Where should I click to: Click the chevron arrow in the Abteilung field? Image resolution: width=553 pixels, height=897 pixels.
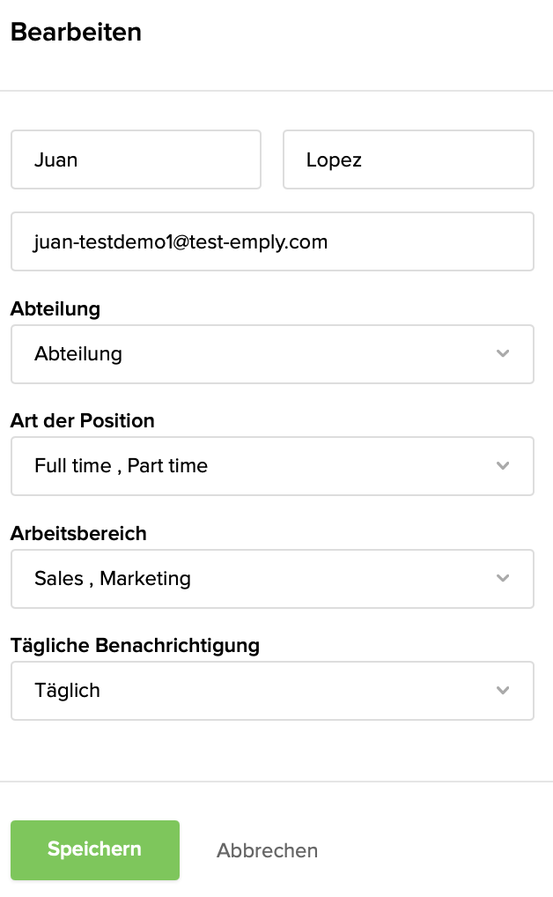503,354
